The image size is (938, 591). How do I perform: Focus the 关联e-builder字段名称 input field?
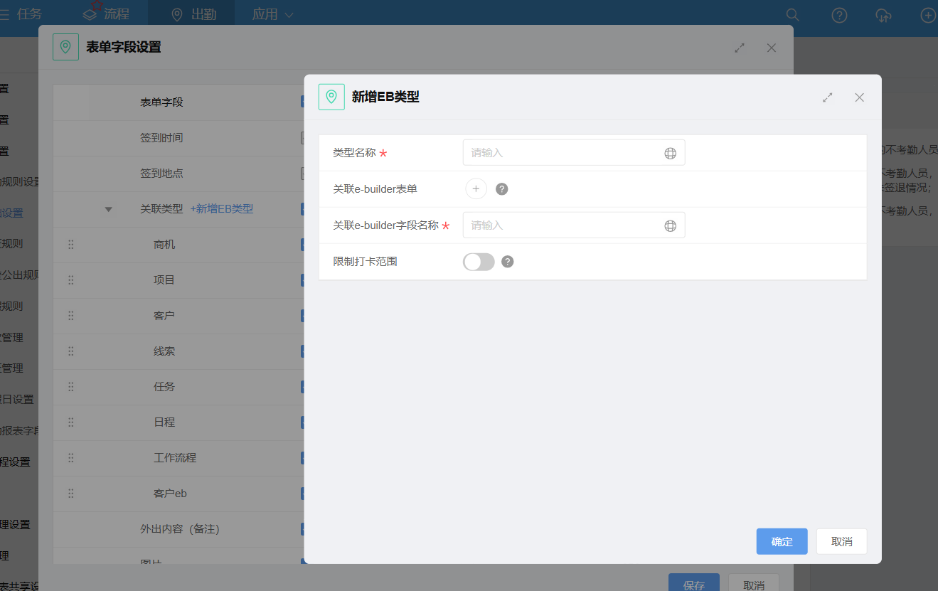(x=573, y=225)
